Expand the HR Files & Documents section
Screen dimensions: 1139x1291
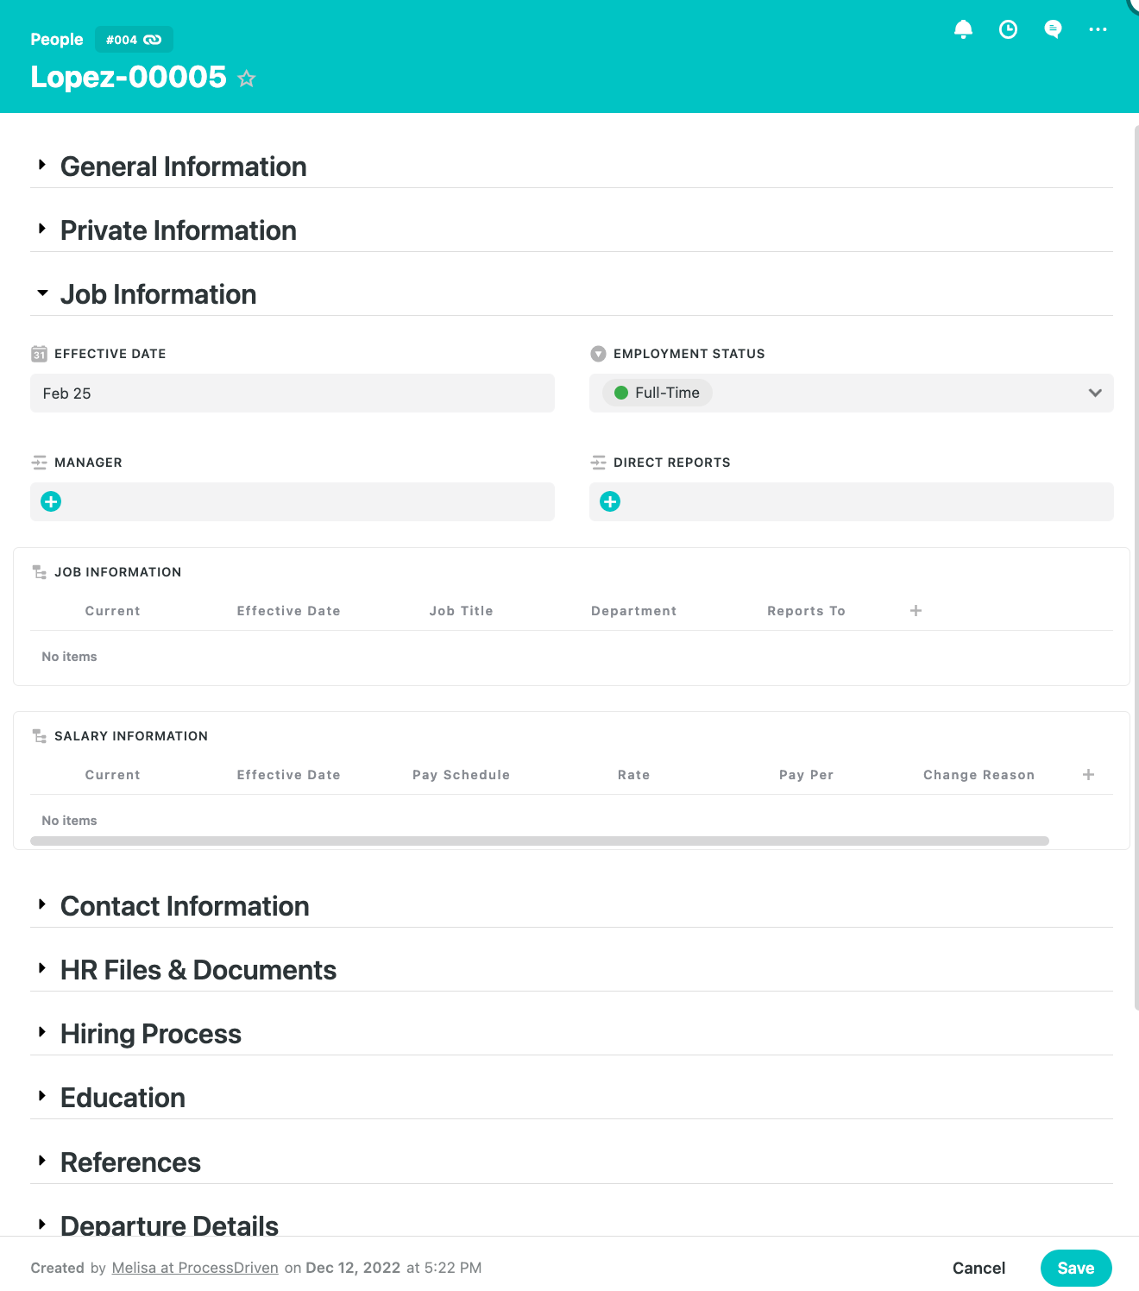[x=41, y=968]
